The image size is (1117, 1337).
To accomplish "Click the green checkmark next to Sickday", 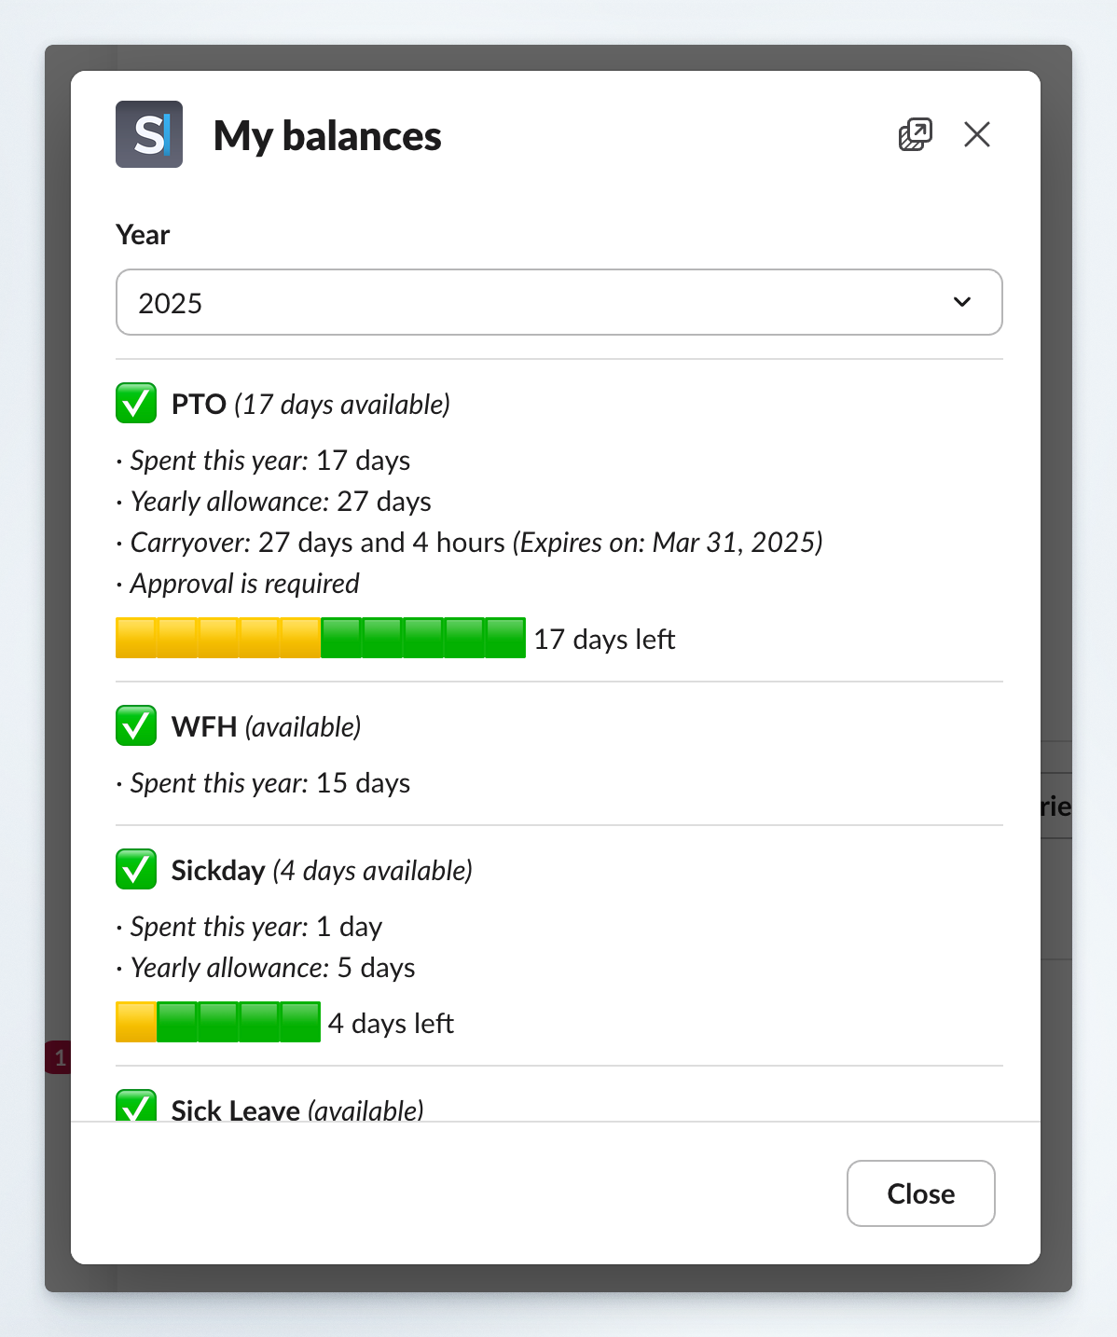I will [x=135, y=869].
